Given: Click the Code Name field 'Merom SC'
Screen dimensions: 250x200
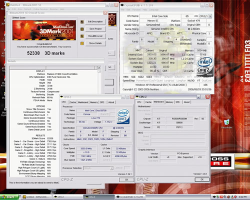Looking at the screenshot, I should (x=153, y=20).
